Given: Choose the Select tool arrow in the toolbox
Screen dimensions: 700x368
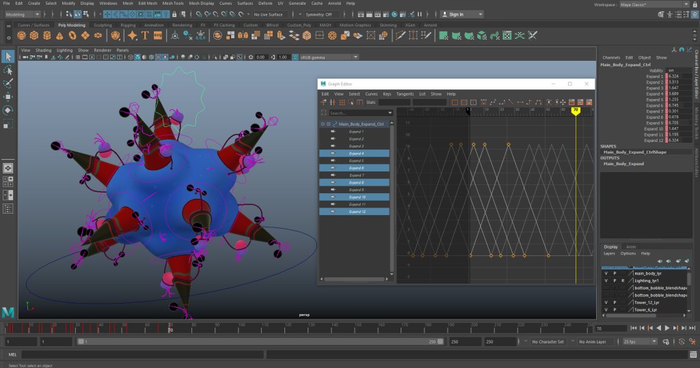Looking at the screenshot, I should 8,57.
